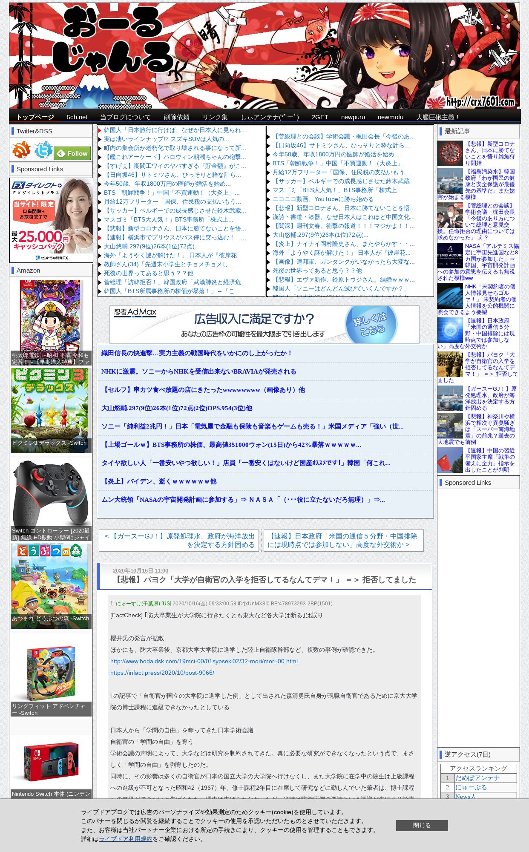Open だめぽアンテナ in access ranking
The height and width of the screenshot is (852, 529).
pos(477,778)
